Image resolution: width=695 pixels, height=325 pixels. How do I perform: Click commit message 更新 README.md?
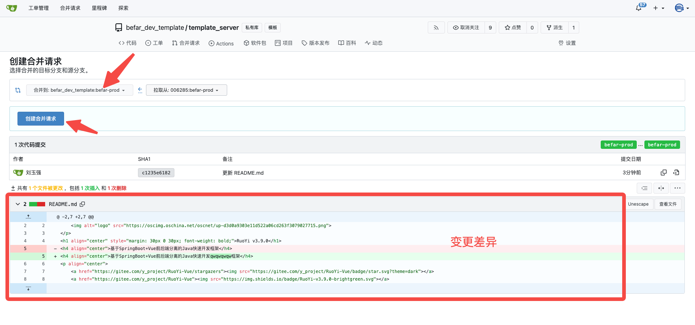pyautogui.click(x=243, y=173)
